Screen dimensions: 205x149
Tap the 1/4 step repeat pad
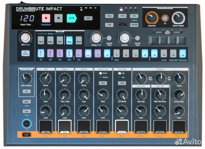click(x=154, y=40)
